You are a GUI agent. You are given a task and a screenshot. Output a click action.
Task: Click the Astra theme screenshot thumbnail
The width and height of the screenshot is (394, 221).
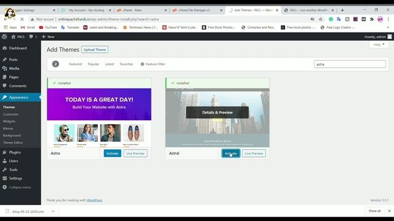(x=99, y=117)
